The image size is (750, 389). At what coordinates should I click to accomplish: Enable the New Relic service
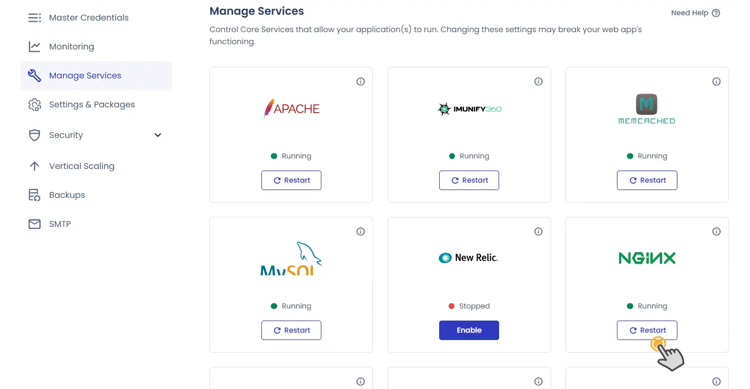click(x=469, y=330)
